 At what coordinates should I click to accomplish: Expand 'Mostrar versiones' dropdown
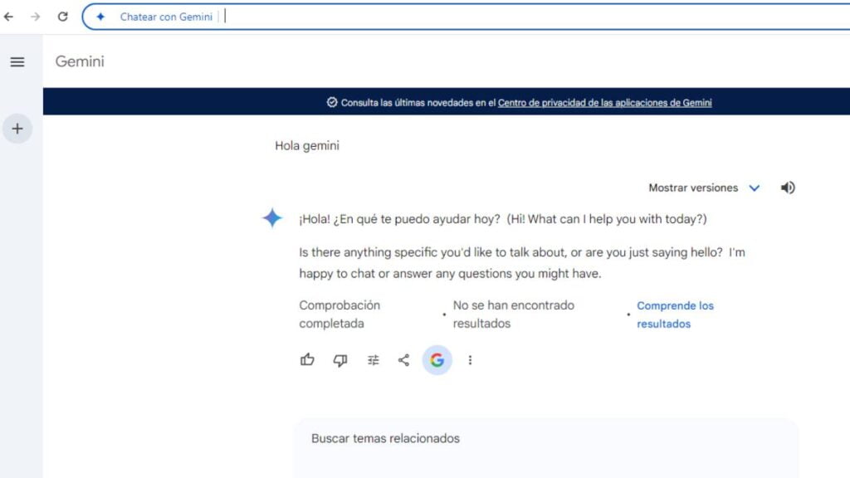704,188
